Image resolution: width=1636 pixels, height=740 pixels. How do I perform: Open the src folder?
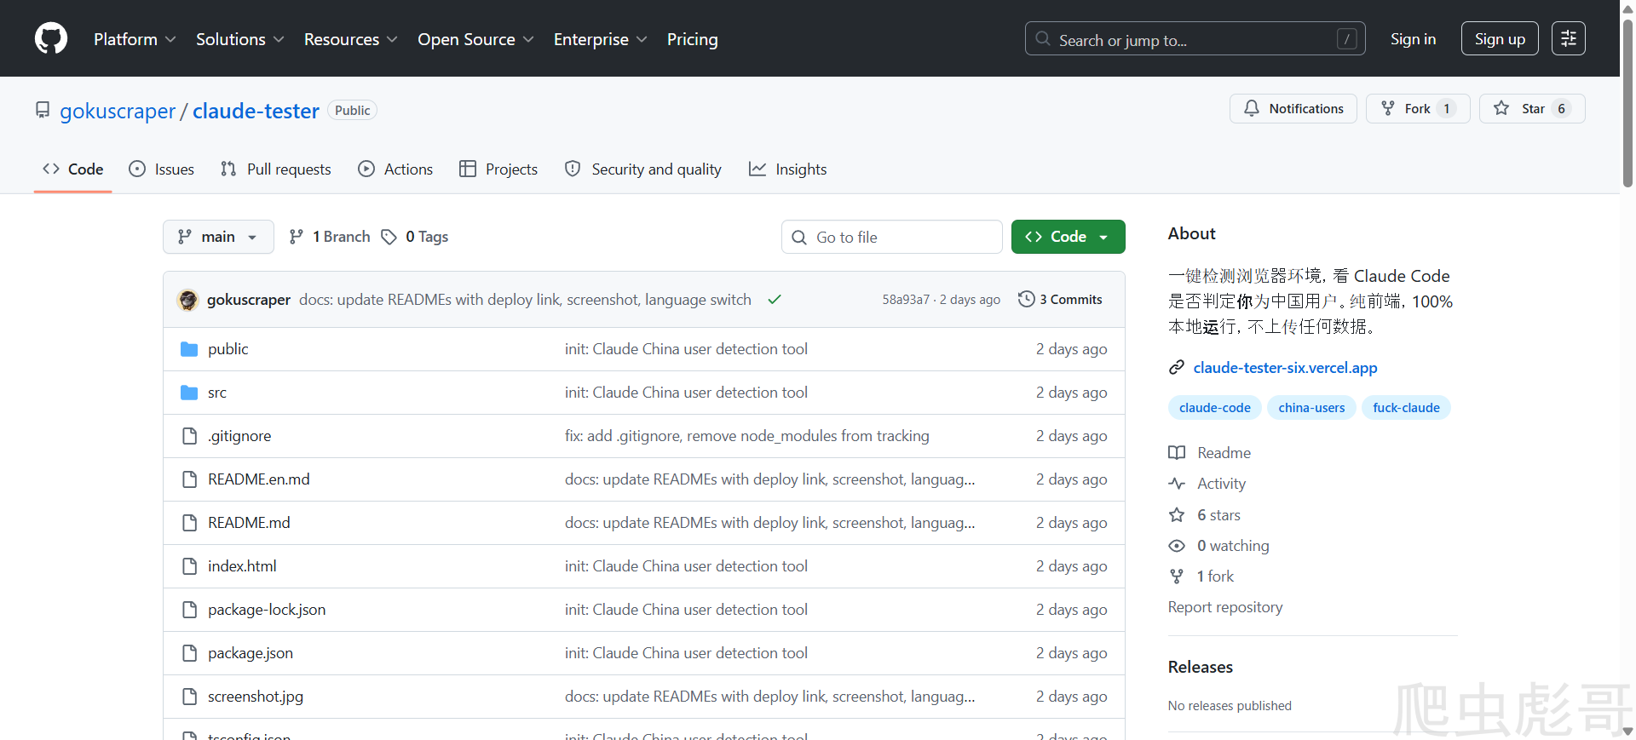(x=217, y=393)
